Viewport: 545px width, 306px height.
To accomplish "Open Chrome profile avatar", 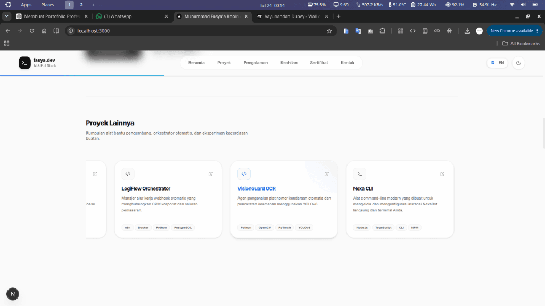I will (x=480, y=31).
